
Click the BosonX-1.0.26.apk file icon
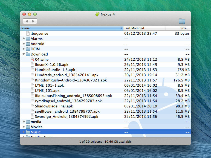click(x=32, y=65)
